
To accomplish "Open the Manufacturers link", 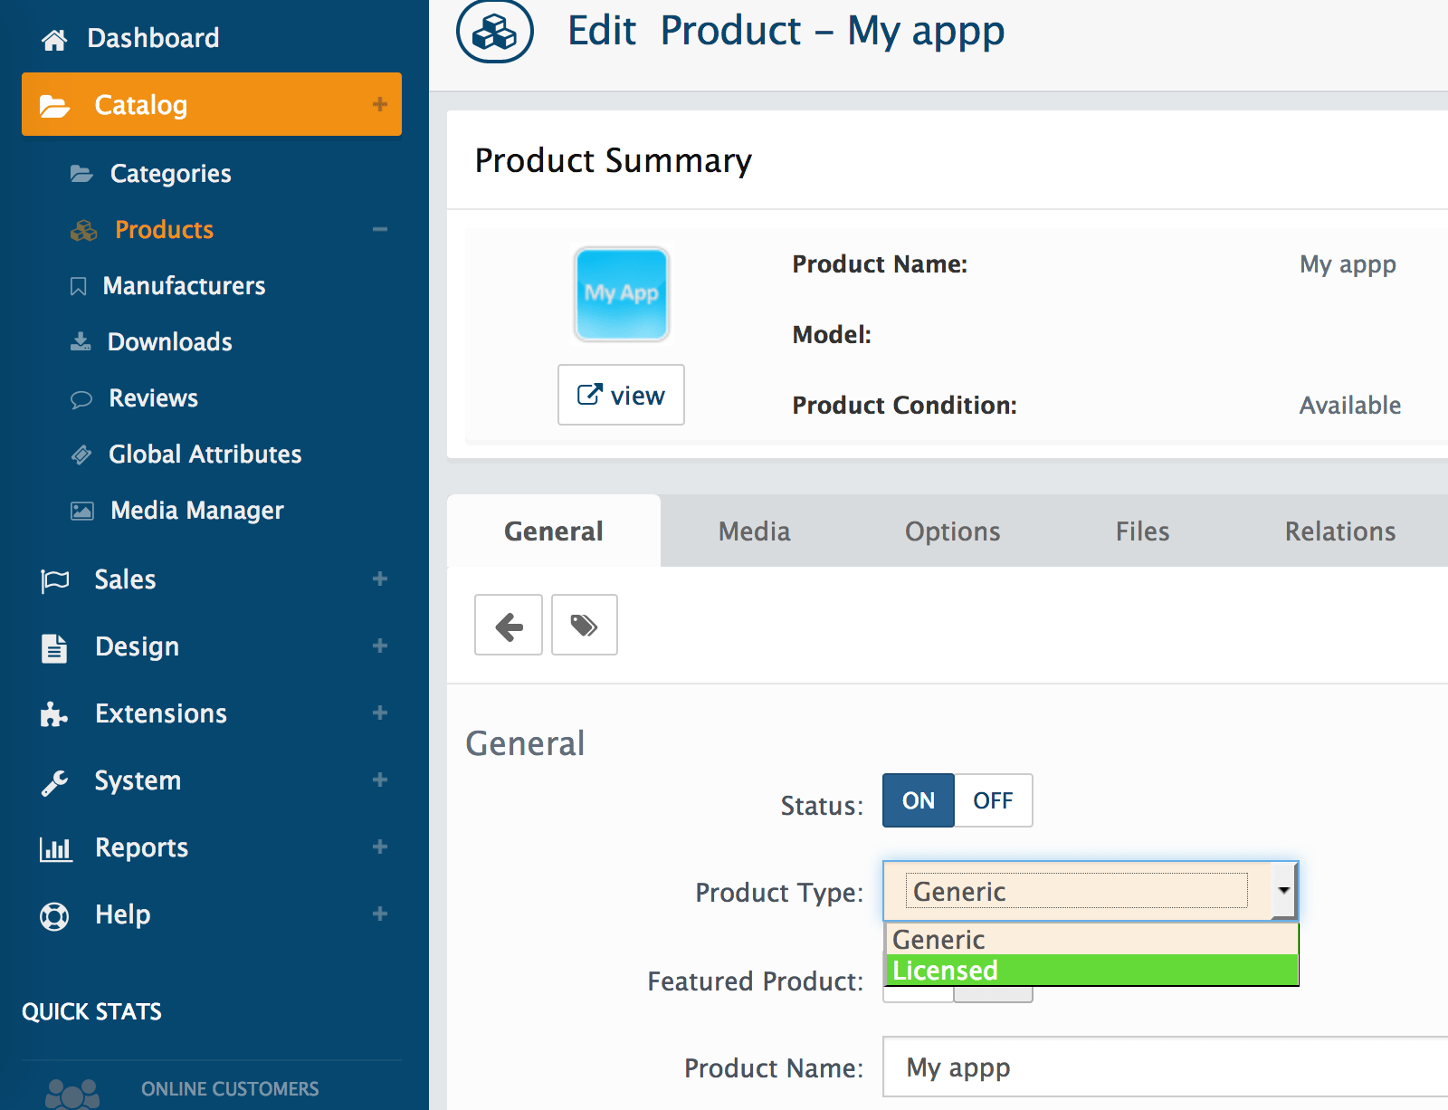I will [x=184, y=286].
